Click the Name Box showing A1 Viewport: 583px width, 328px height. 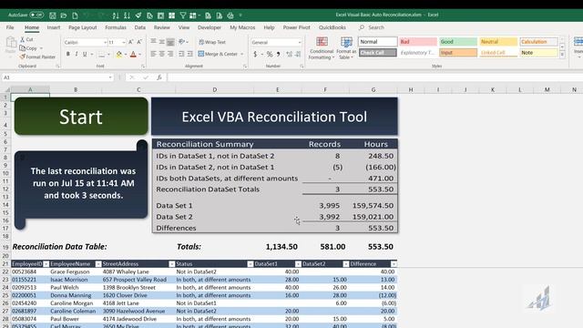point(56,77)
